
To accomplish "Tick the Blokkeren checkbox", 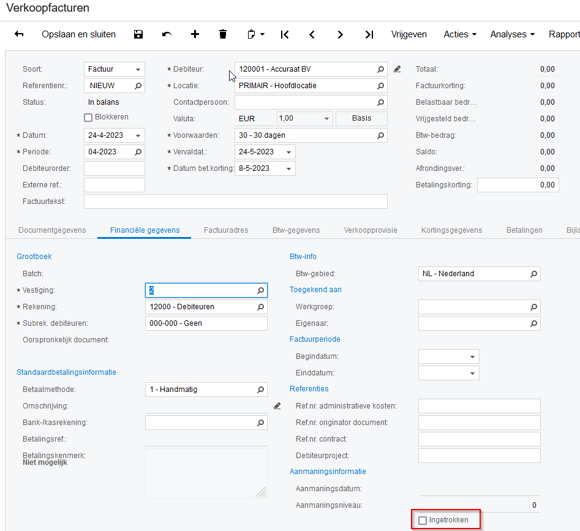I will [x=88, y=118].
